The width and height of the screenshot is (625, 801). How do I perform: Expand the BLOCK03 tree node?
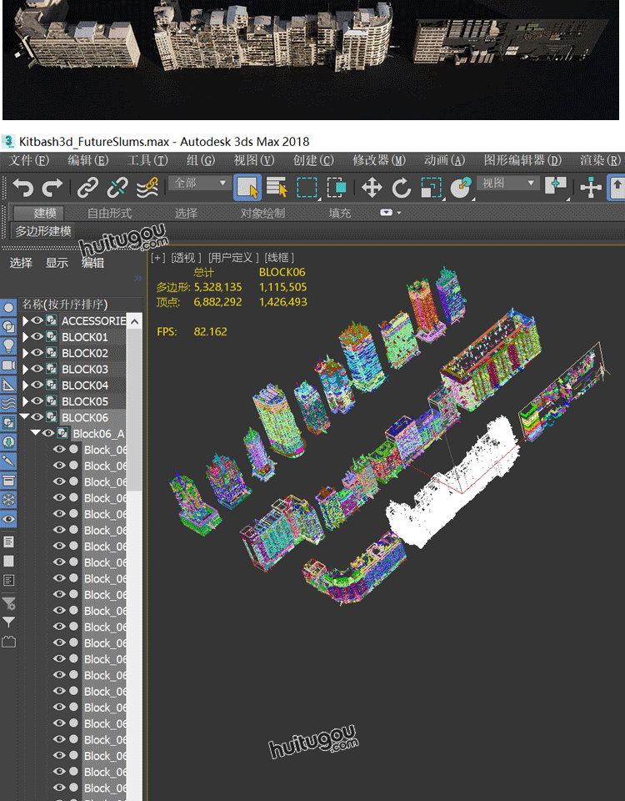coord(26,370)
